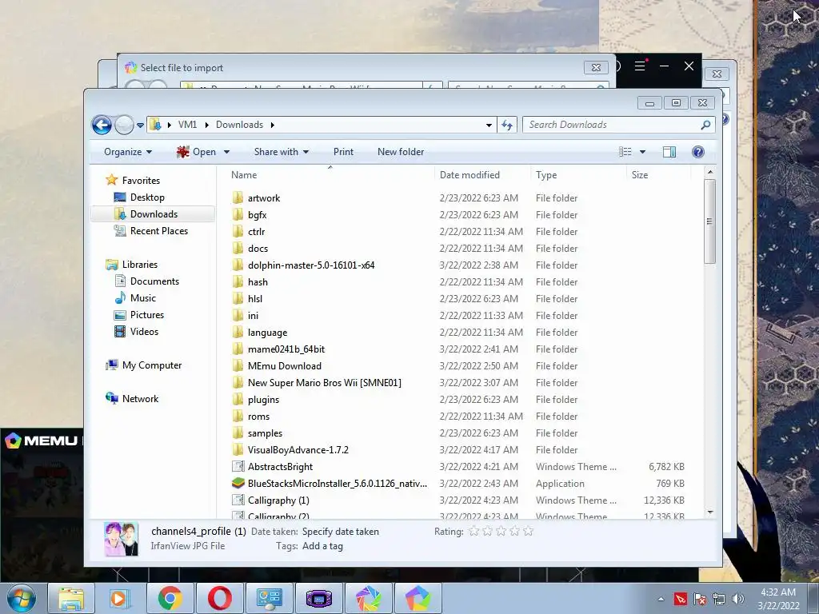Select the MEmu Download folder
This screenshot has width=819, height=614.
click(x=284, y=365)
